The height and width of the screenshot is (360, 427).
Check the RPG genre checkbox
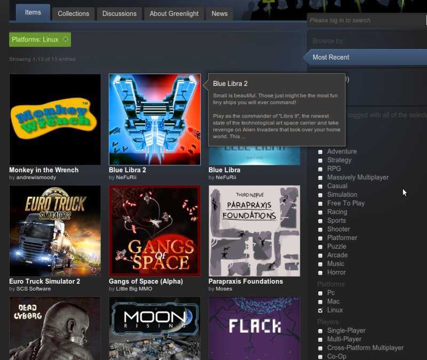[320, 169]
